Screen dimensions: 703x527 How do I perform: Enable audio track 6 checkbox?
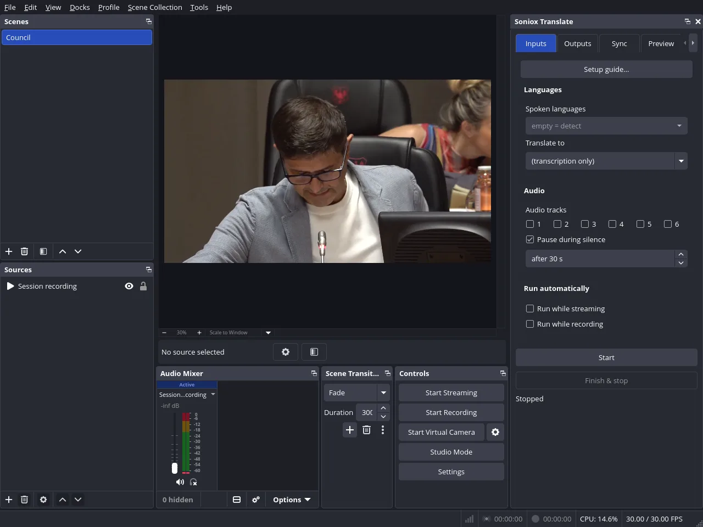[x=668, y=224]
